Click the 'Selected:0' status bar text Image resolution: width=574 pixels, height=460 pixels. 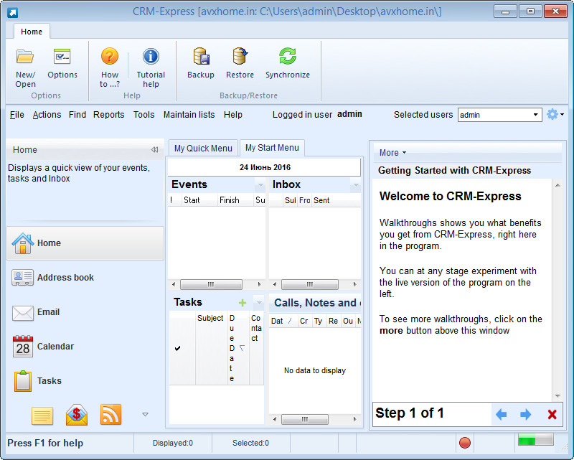[x=250, y=443]
